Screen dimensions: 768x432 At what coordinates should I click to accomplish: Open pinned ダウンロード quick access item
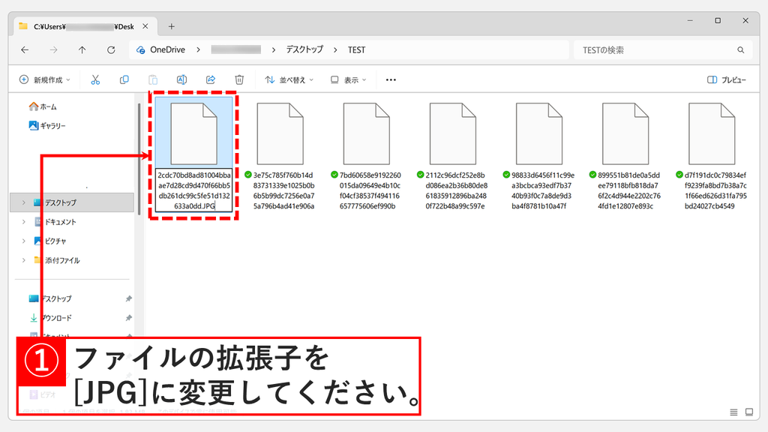pyautogui.click(x=51, y=318)
